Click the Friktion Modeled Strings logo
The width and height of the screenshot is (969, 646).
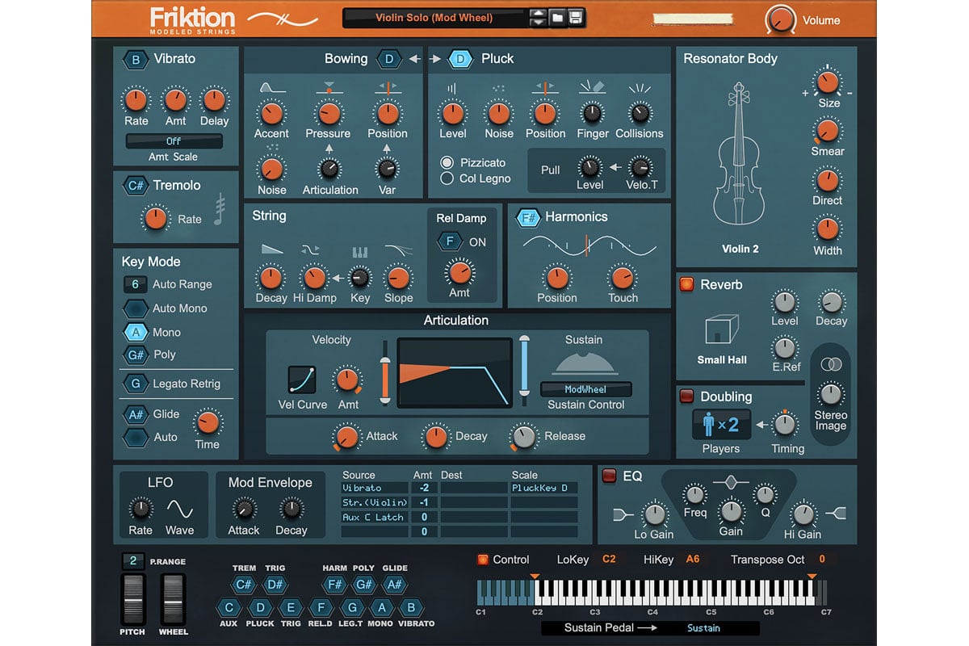[192, 19]
